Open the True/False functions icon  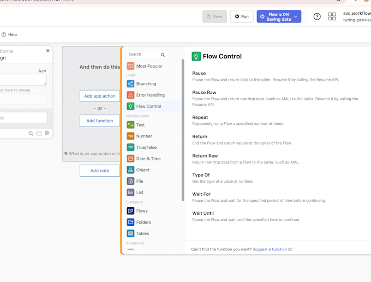click(x=130, y=147)
